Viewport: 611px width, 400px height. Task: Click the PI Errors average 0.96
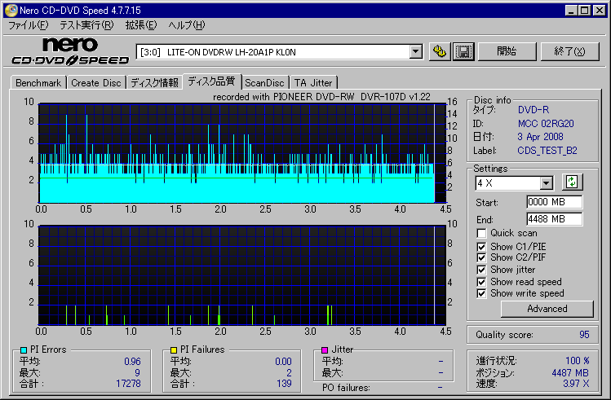coord(132,362)
